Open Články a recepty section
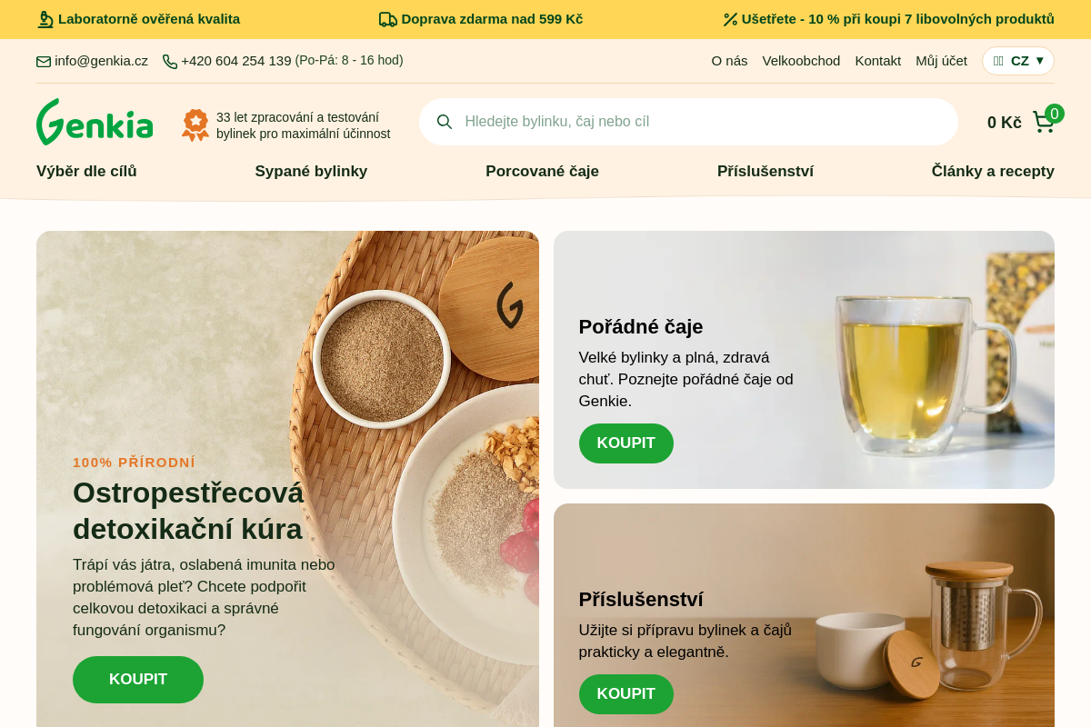Image resolution: width=1091 pixels, height=727 pixels. coord(993,171)
